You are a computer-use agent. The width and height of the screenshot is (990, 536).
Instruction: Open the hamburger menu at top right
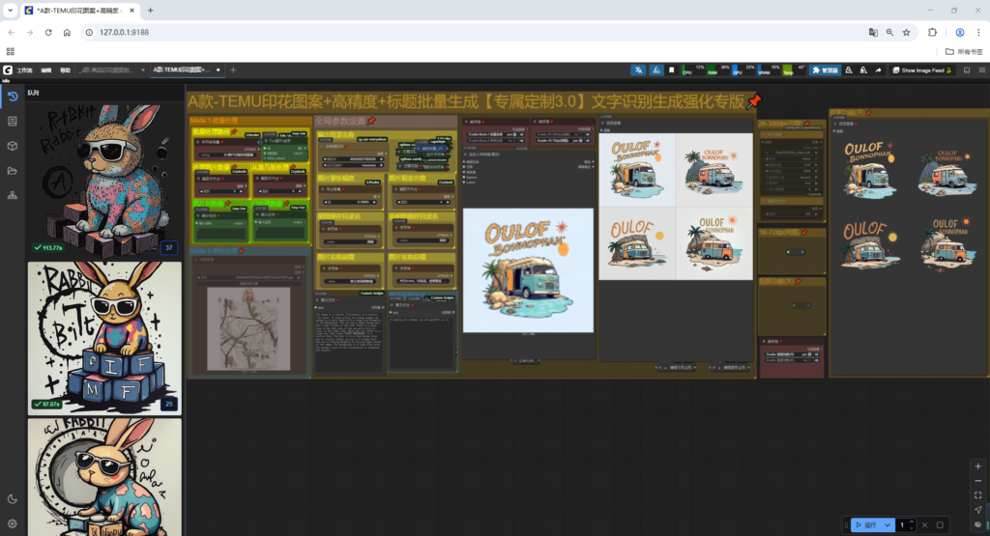pyautogui.click(x=979, y=71)
